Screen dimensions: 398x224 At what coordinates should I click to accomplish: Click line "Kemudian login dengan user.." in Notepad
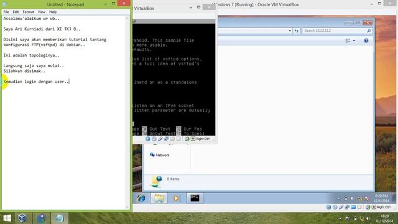36,82
